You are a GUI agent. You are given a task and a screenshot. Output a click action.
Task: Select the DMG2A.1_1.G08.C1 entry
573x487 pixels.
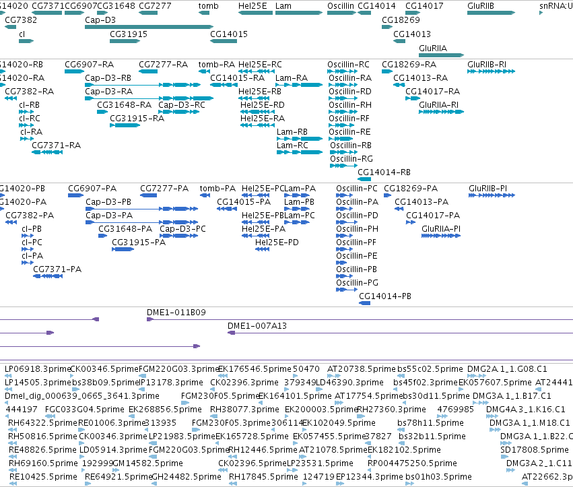[x=507, y=369]
